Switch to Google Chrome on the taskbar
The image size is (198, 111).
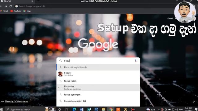pos(111,109)
